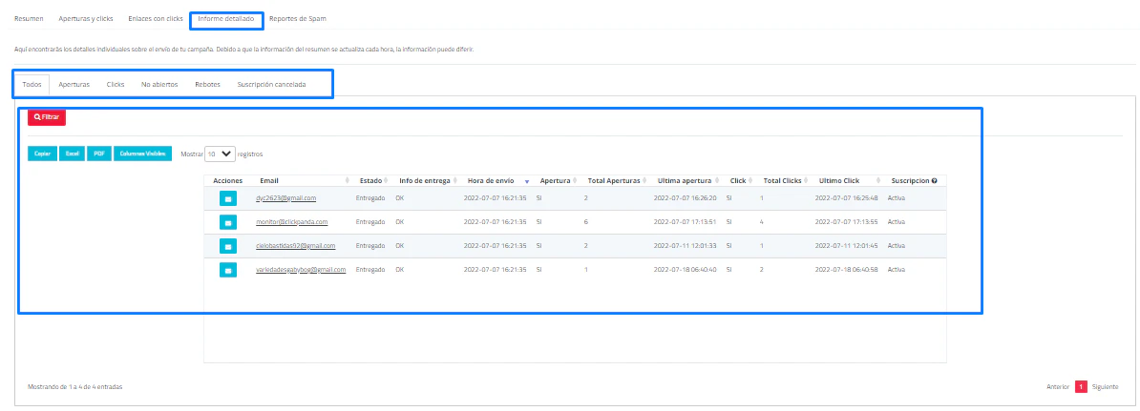Select Ultima apertura value 2022-07-07 16:26:20
The height and width of the screenshot is (411, 1140).
click(685, 198)
